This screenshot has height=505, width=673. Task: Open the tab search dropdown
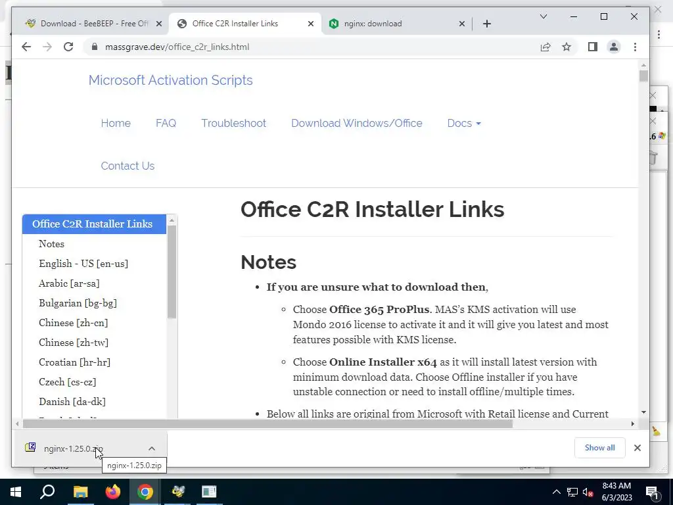[544, 16]
